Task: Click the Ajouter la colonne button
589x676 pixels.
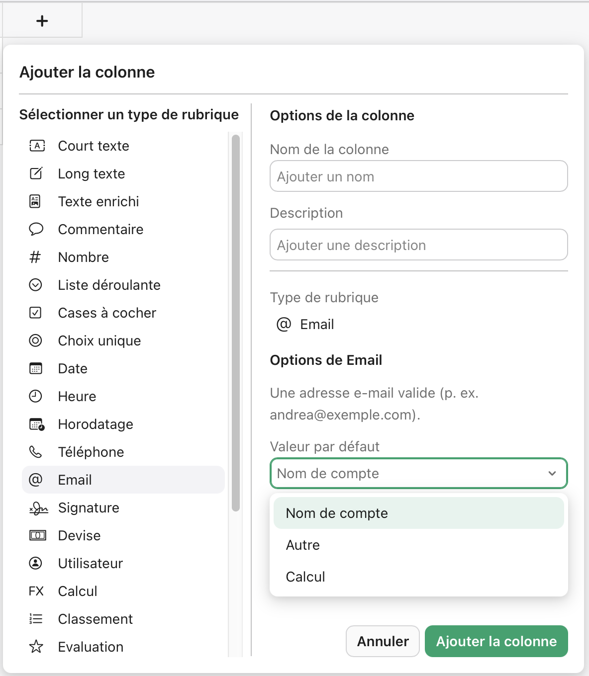Action: (x=496, y=641)
